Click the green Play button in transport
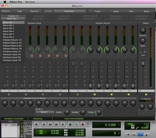This screenshot has width=156, height=138. tap(76, 124)
